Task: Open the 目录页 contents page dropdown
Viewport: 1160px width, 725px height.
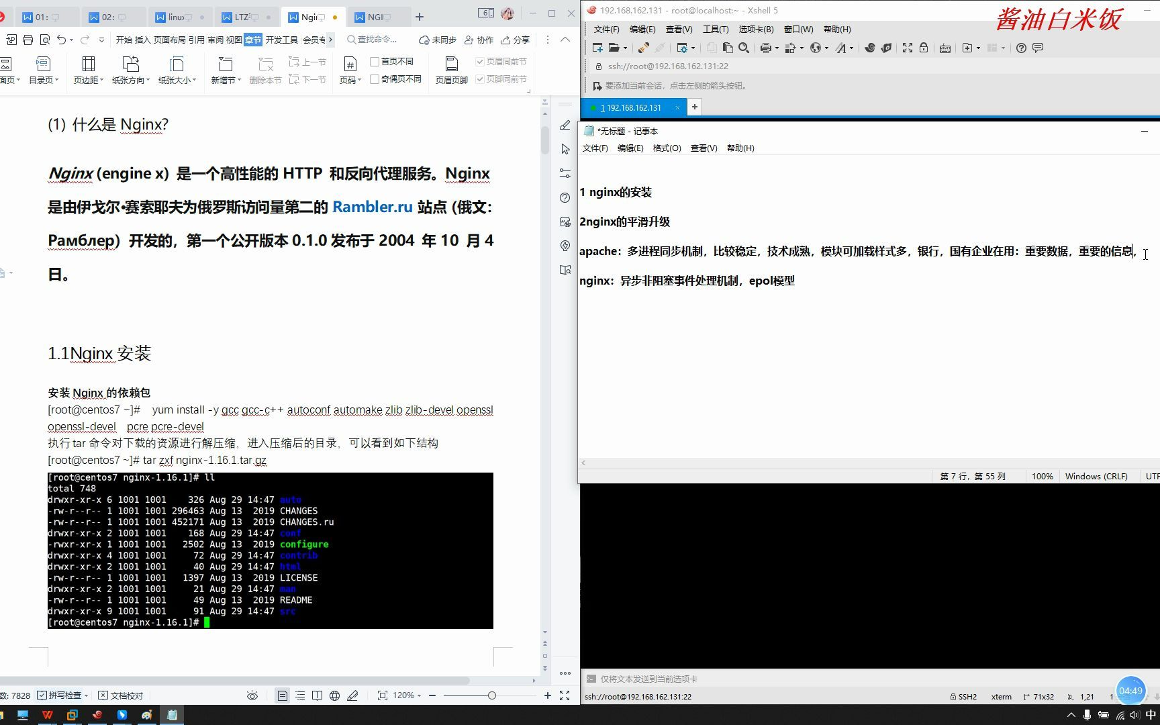Action: pos(44,70)
